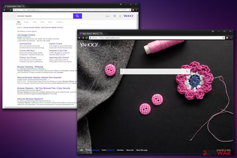
Task: Go back in the back browser window
Action: [4, 10]
